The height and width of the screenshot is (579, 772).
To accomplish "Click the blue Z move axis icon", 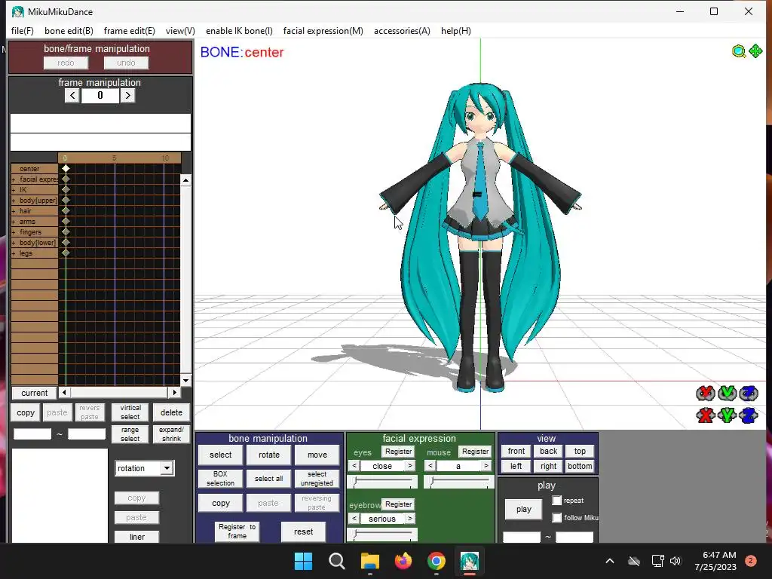I will pyautogui.click(x=749, y=415).
